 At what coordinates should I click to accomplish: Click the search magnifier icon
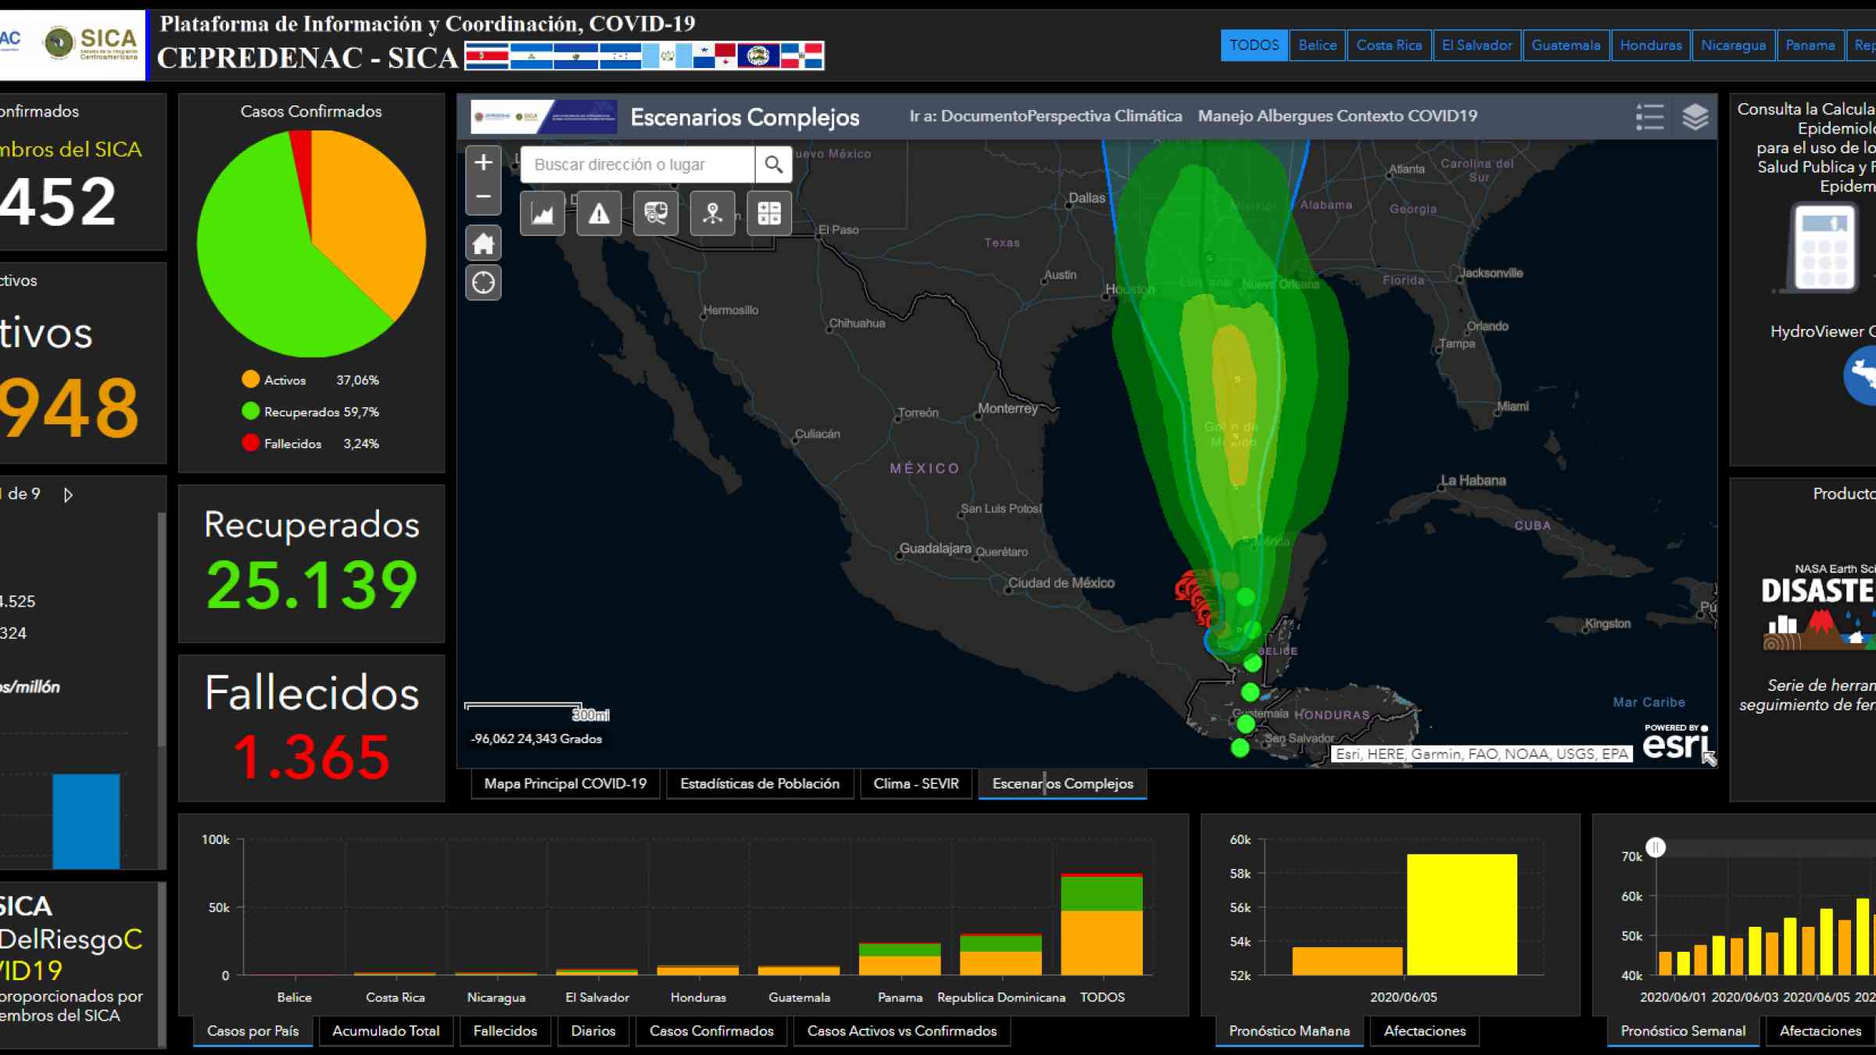tap(773, 165)
